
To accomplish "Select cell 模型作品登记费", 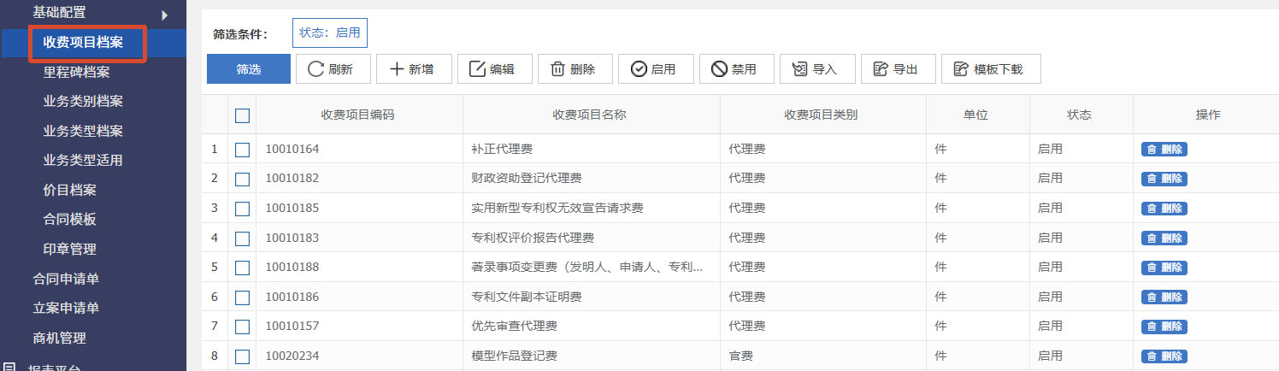I will [592, 356].
